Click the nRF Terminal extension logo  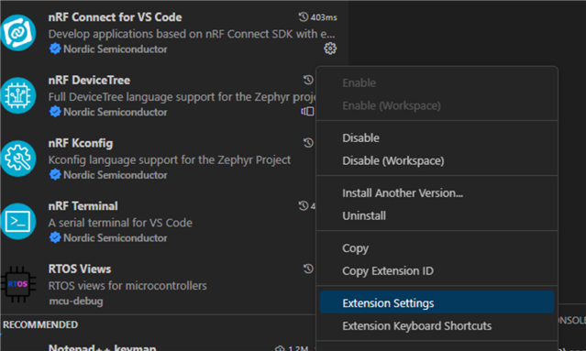click(x=18, y=222)
